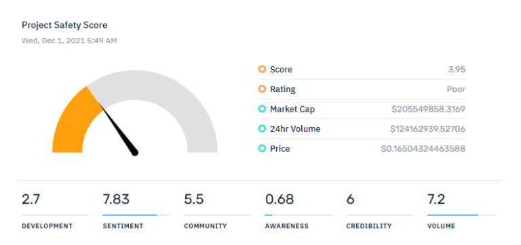Click the orange segment of the gauge

click(71, 122)
